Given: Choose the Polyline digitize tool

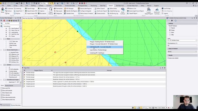Looking at the screenshot, I should 17,13.
